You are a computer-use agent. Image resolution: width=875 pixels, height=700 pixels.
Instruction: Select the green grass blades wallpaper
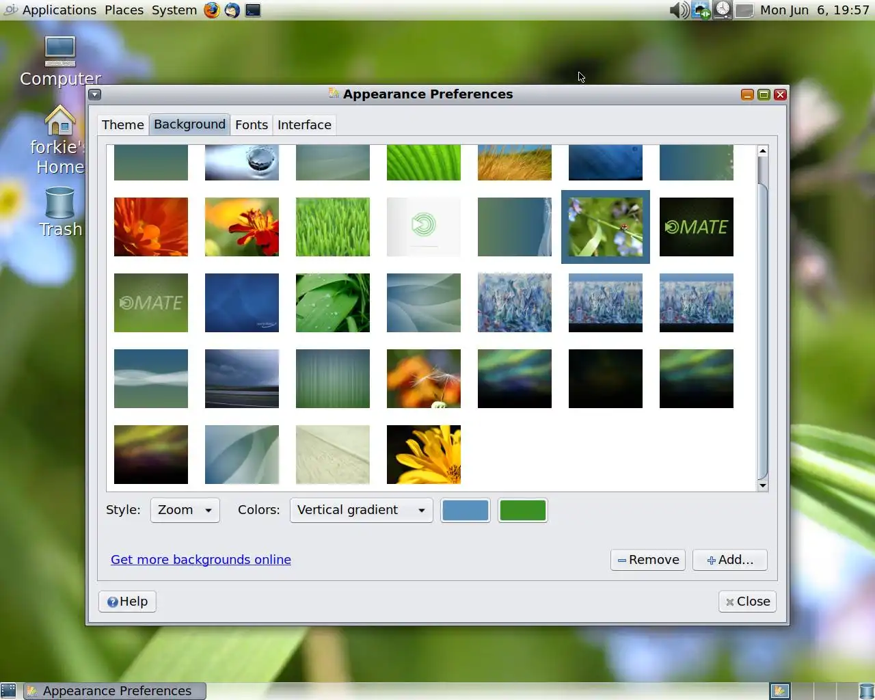click(333, 227)
